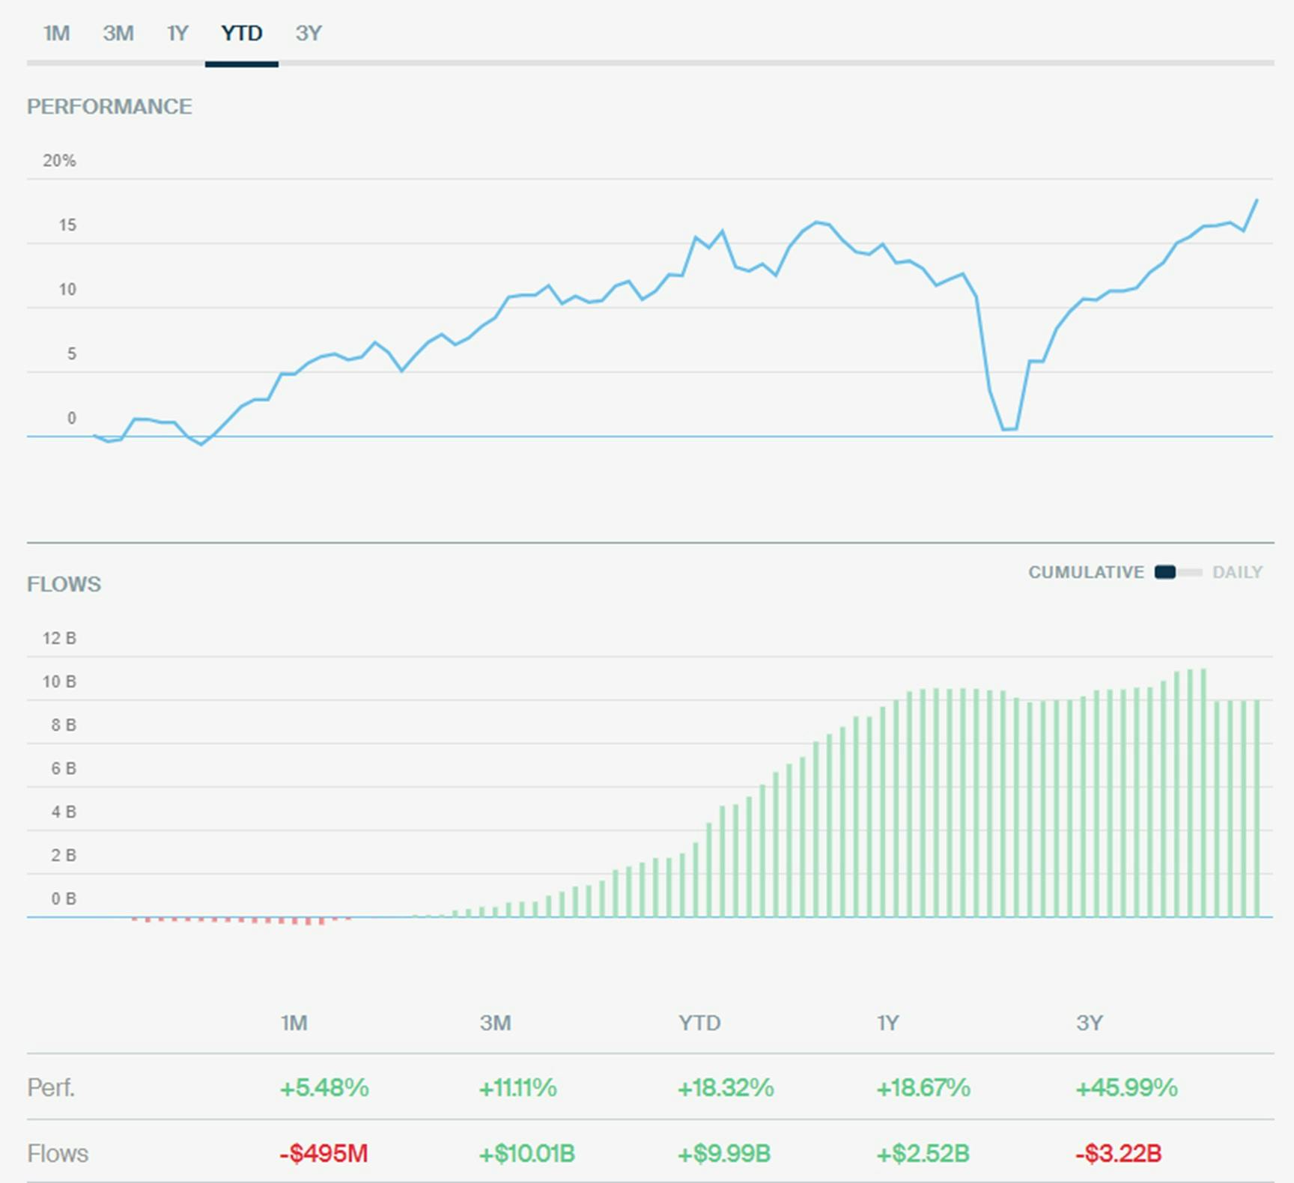This screenshot has height=1183, width=1294.
Task: Click the YTD column header in table
Action: (x=699, y=1023)
